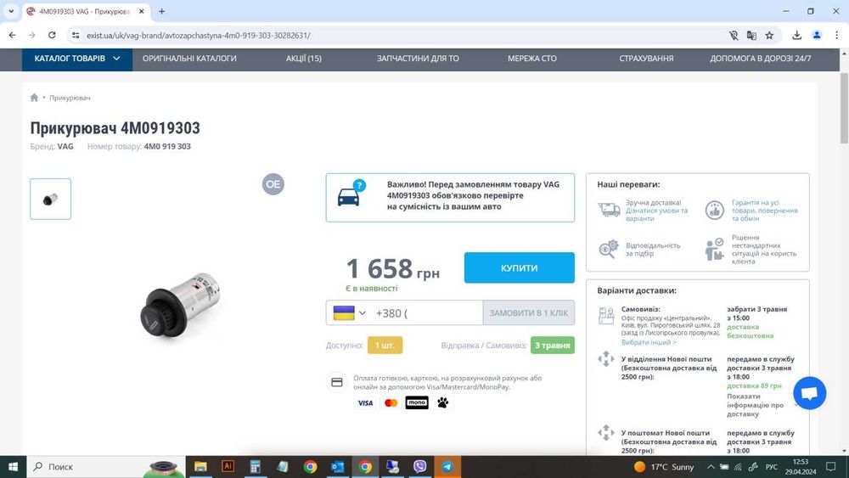The height and width of the screenshot is (478, 849).
Task: Open Viber from the taskbar
Action: tap(419, 467)
